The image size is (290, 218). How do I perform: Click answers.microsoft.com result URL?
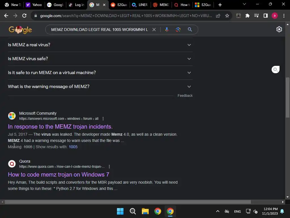click(x=59, y=119)
